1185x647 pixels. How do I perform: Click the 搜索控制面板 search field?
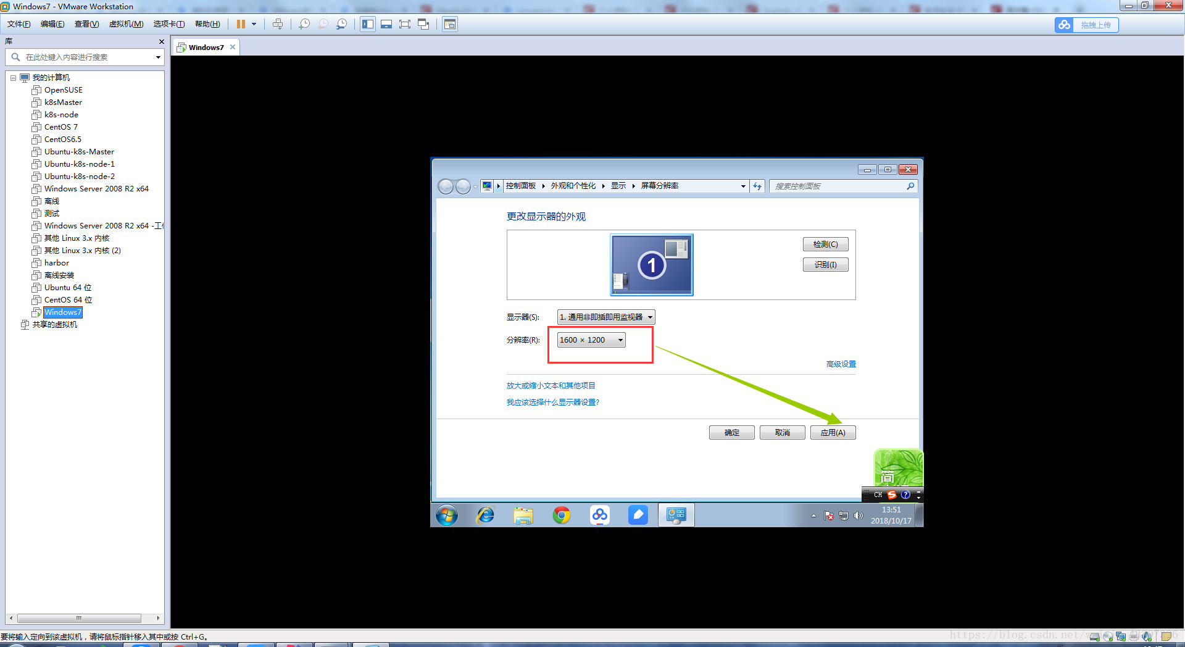(x=842, y=186)
